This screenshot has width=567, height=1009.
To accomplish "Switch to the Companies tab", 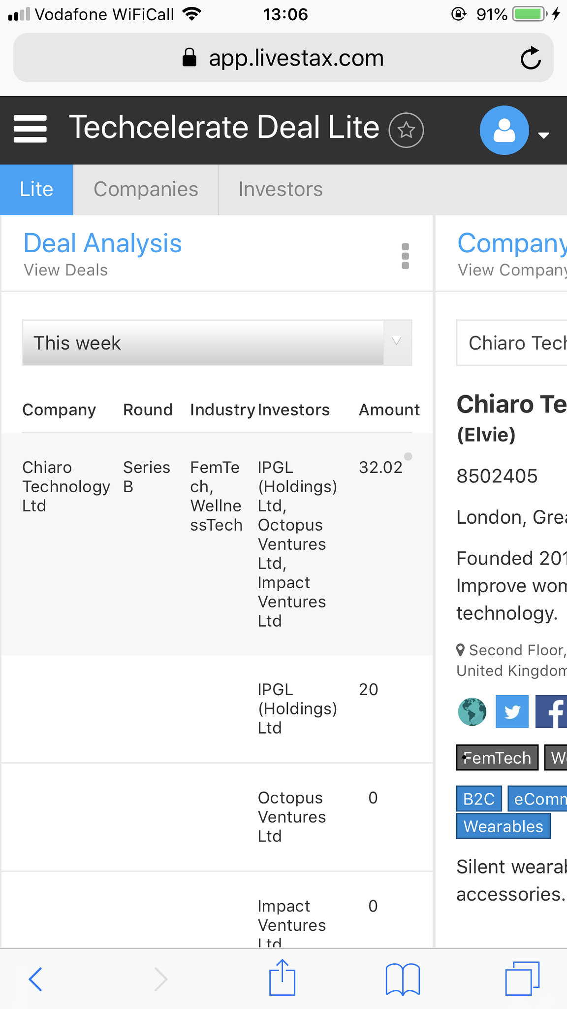I will pos(146,190).
